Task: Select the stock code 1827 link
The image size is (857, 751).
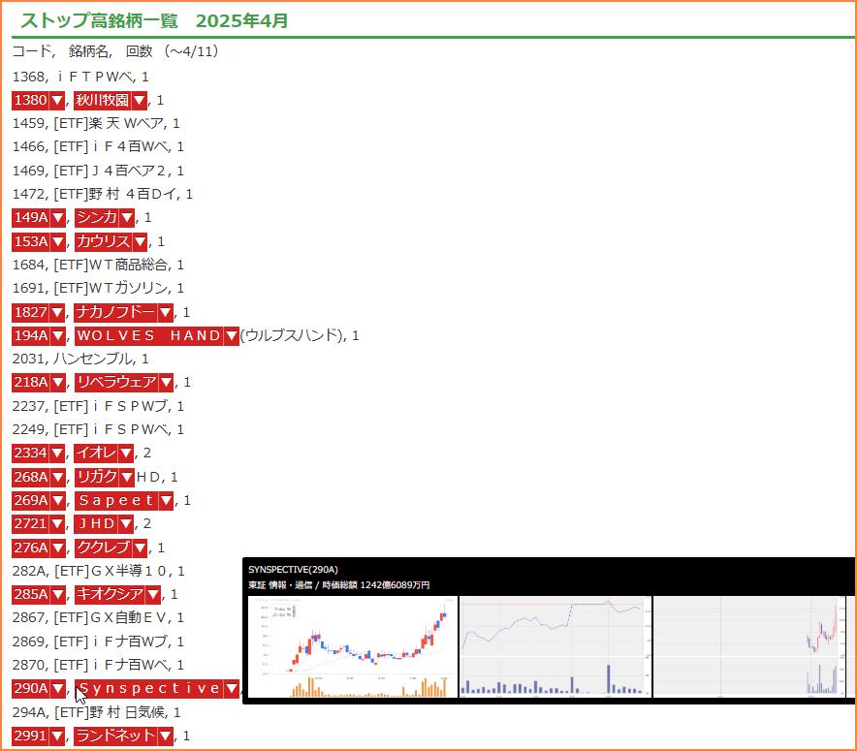Action: click(31, 312)
